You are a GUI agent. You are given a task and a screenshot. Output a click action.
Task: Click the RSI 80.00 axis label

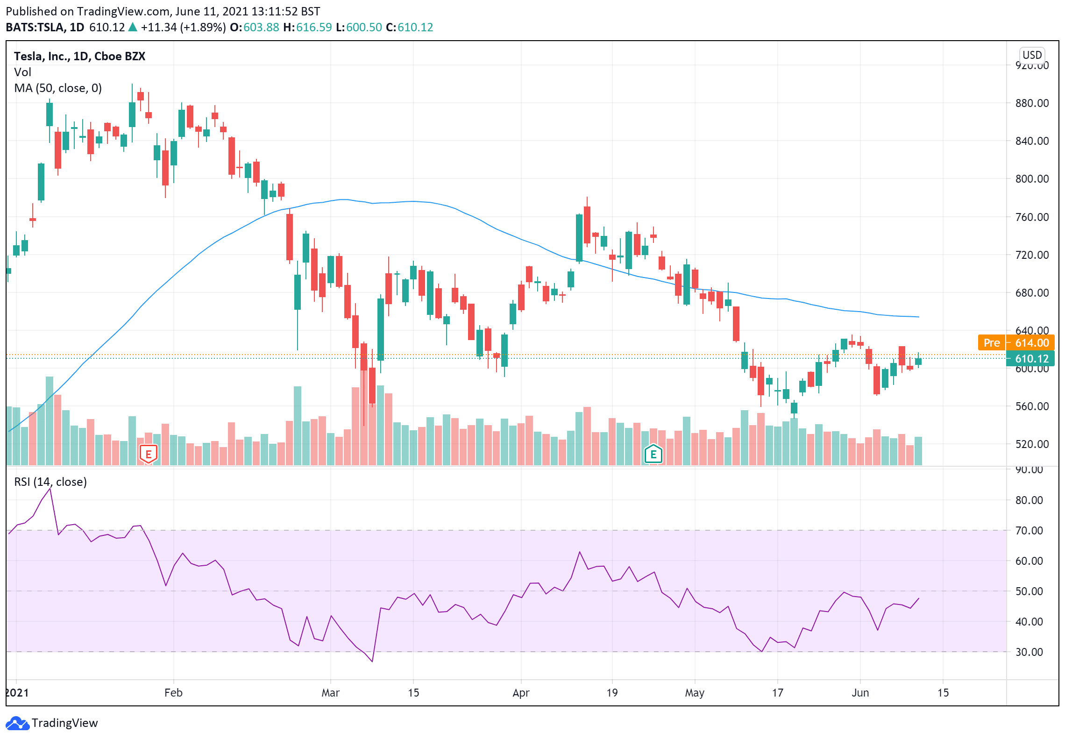coord(1029,500)
